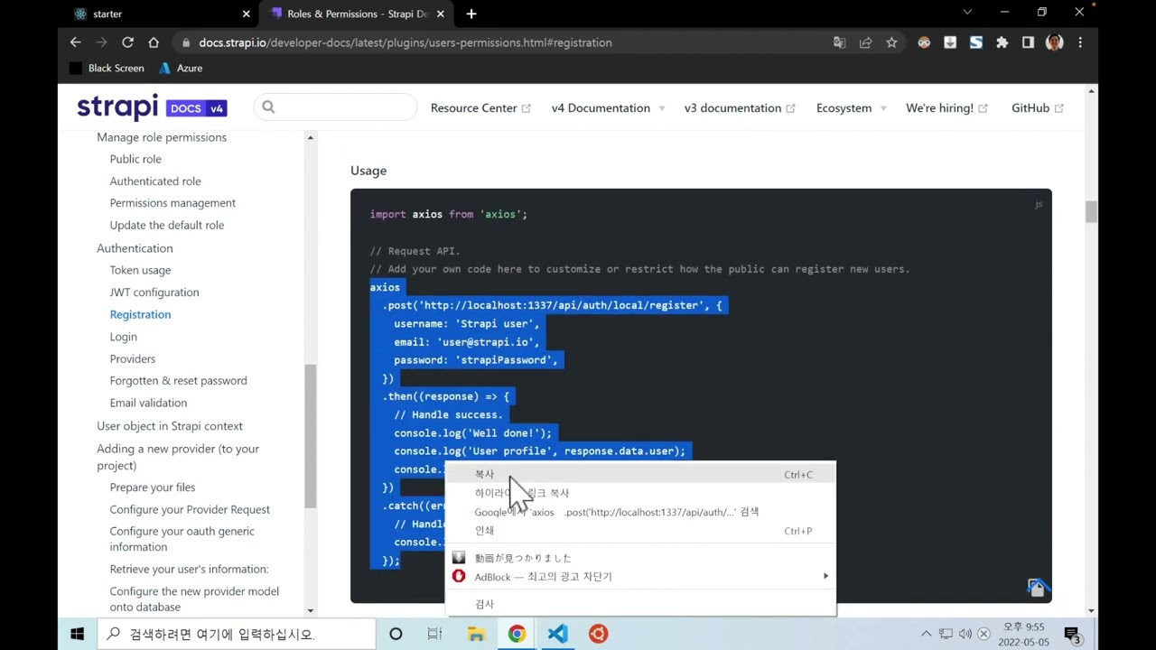Choose Google search entry in context menu

pos(640,512)
